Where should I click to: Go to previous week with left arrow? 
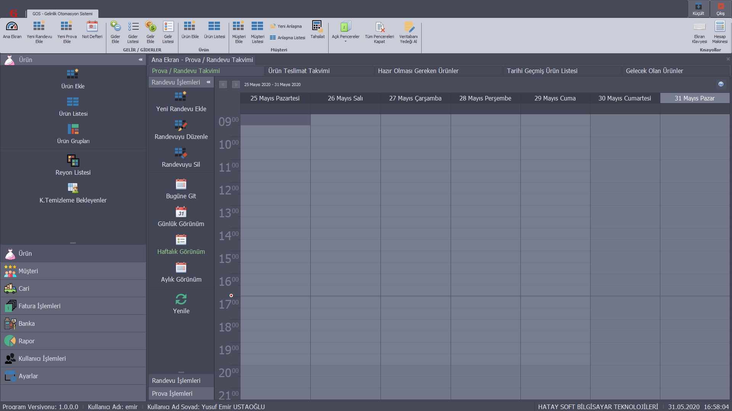[223, 84]
